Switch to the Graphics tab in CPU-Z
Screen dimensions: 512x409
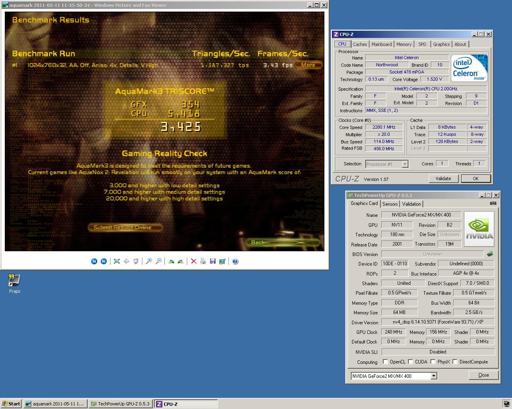442,44
